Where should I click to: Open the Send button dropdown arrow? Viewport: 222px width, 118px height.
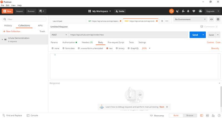[x=203, y=35]
